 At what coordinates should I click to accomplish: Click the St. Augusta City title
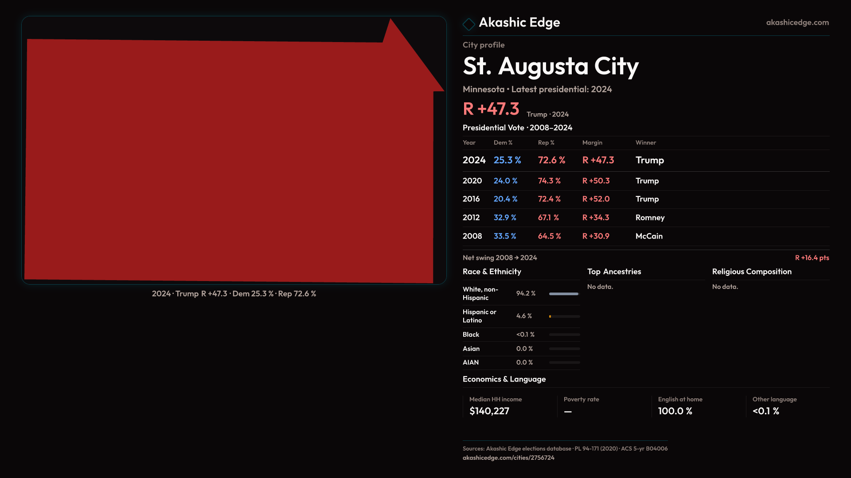(550, 66)
